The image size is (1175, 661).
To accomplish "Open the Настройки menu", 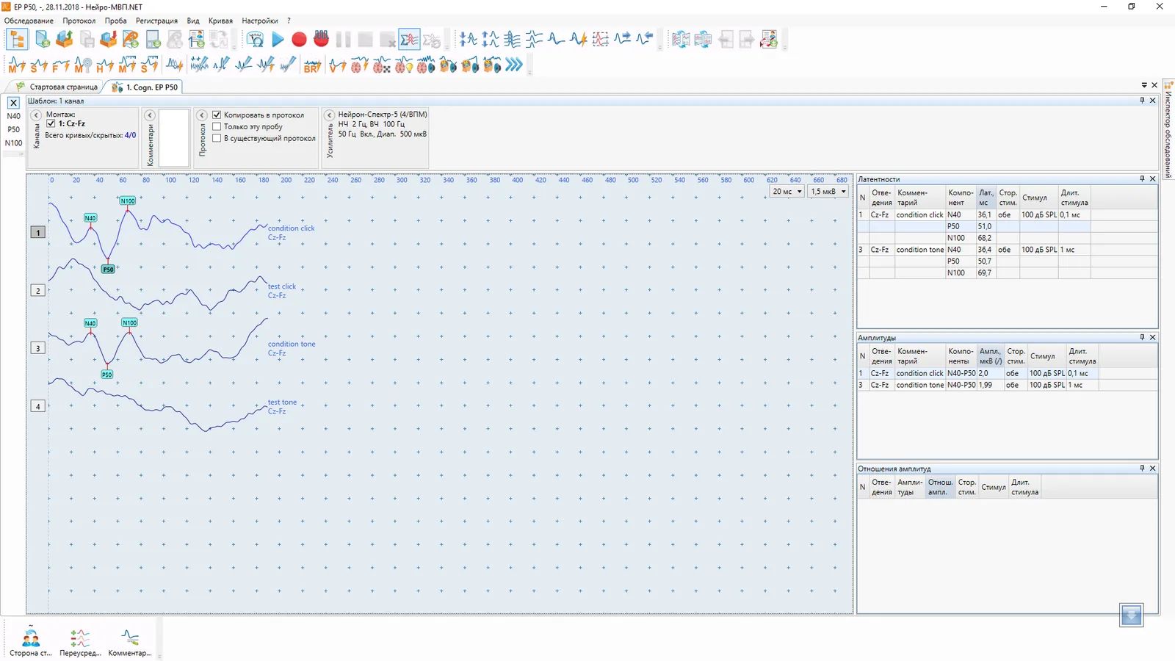I will pyautogui.click(x=260, y=21).
